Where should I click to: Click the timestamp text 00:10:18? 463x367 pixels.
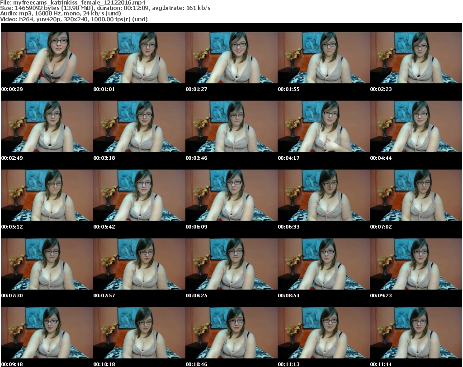click(104, 364)
